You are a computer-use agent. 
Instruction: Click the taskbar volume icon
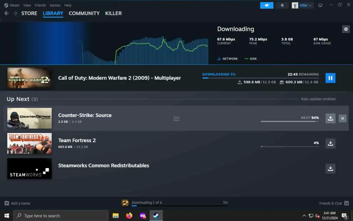pos(317,215)
